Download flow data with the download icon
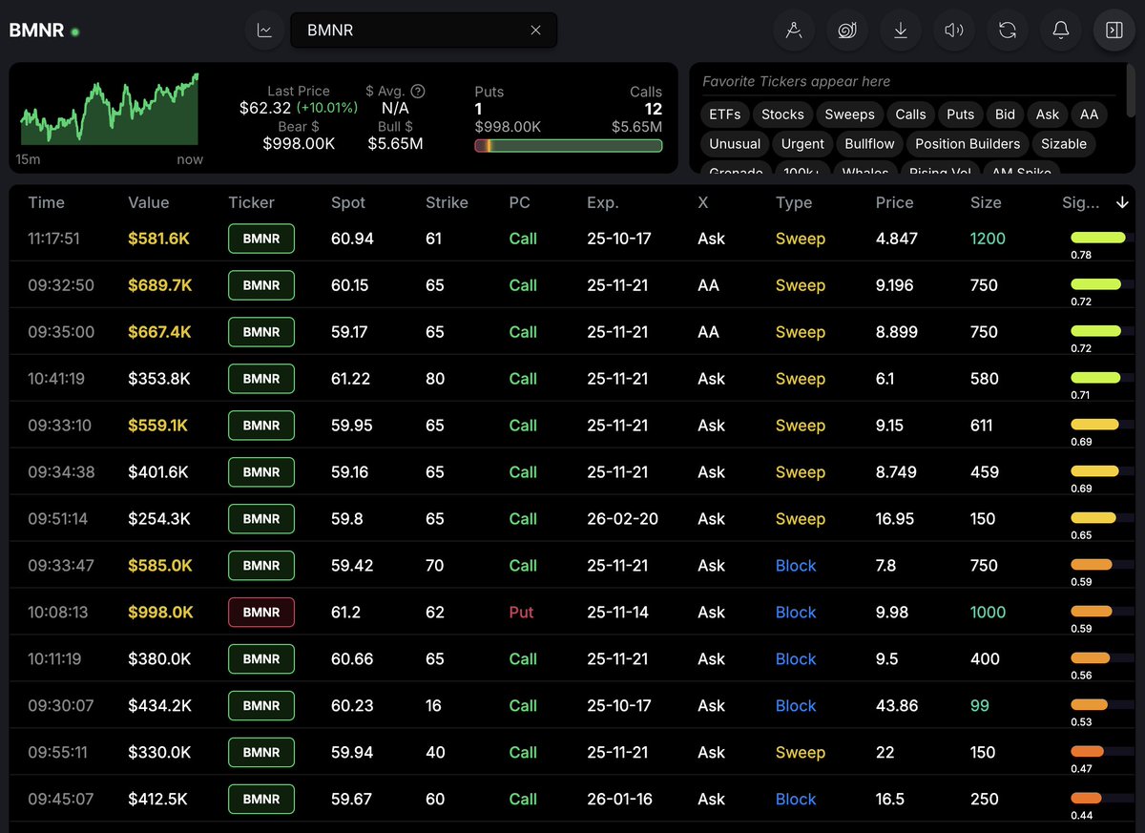 click(900, 31)
